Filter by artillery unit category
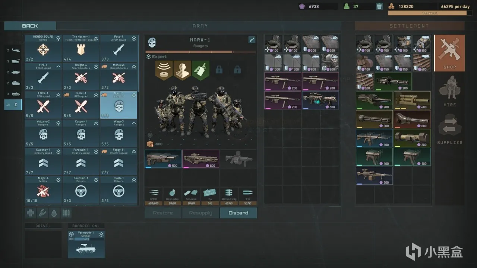 [13, 61]
